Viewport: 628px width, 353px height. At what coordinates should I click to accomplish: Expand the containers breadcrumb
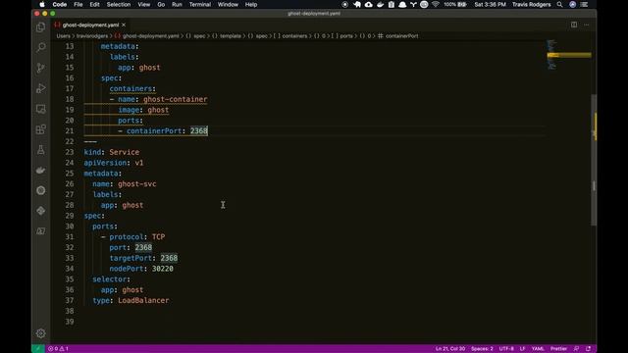(294, 36)
